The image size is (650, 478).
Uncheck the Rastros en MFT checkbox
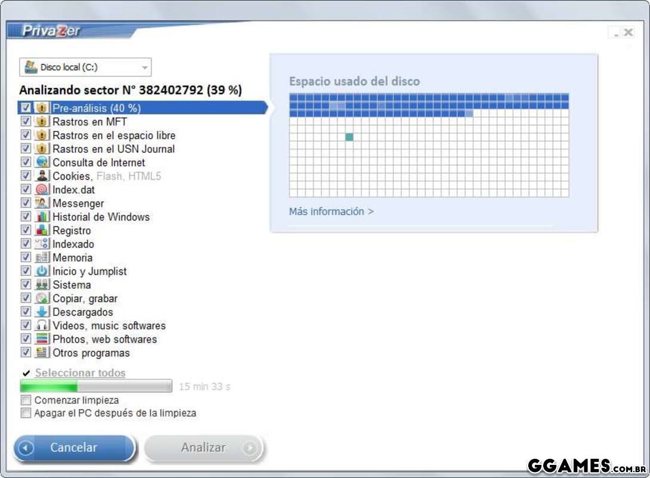point(26,122)
